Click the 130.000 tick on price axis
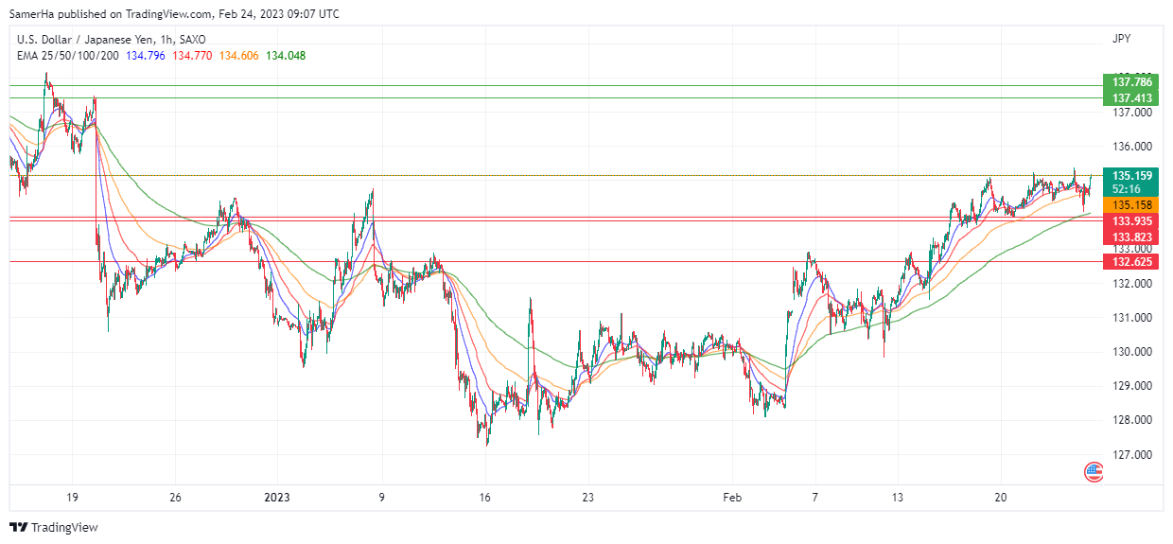Screen dimensions: 1173x544 click(x=1131, y=352)
